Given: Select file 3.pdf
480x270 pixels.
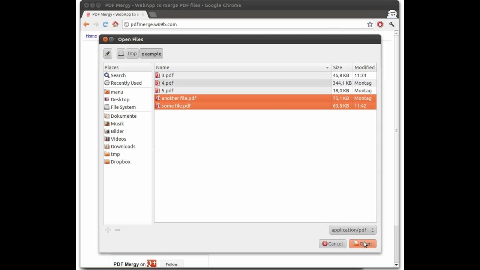Looking at the screenshot, I should pyautogui.click(x=265, y=75).
